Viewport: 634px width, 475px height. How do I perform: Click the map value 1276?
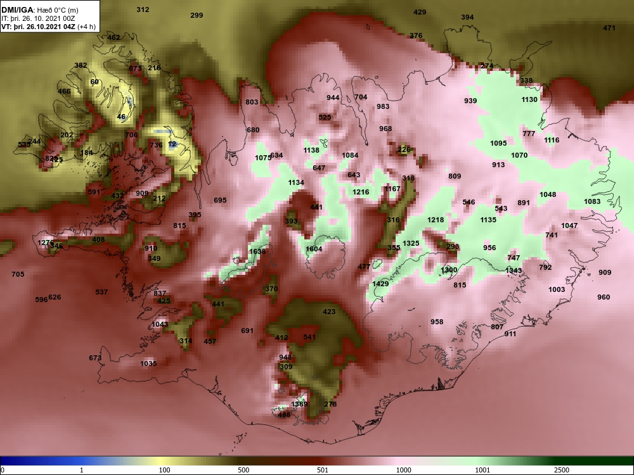[x=45, y=243]
